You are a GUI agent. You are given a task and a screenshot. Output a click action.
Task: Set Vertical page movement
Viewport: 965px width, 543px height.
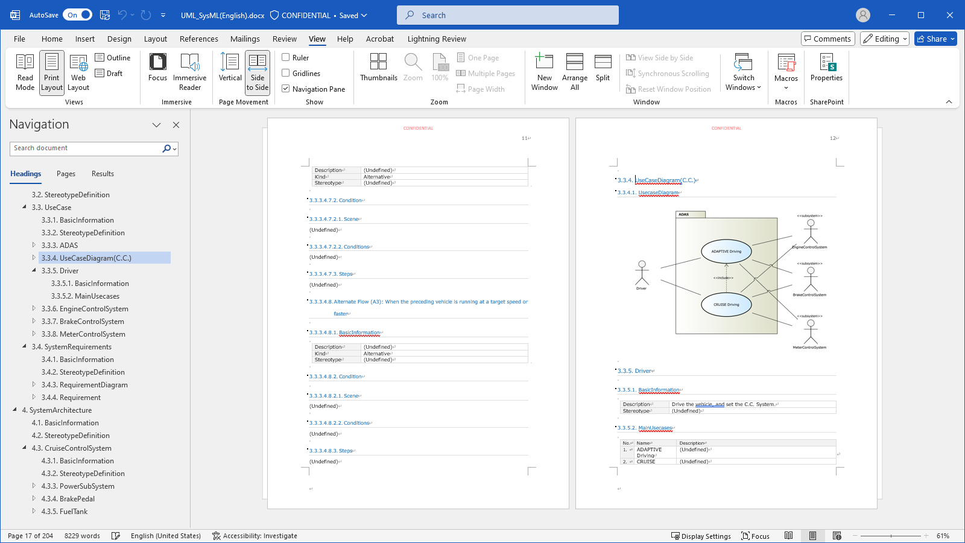click(x=230, y=68)
